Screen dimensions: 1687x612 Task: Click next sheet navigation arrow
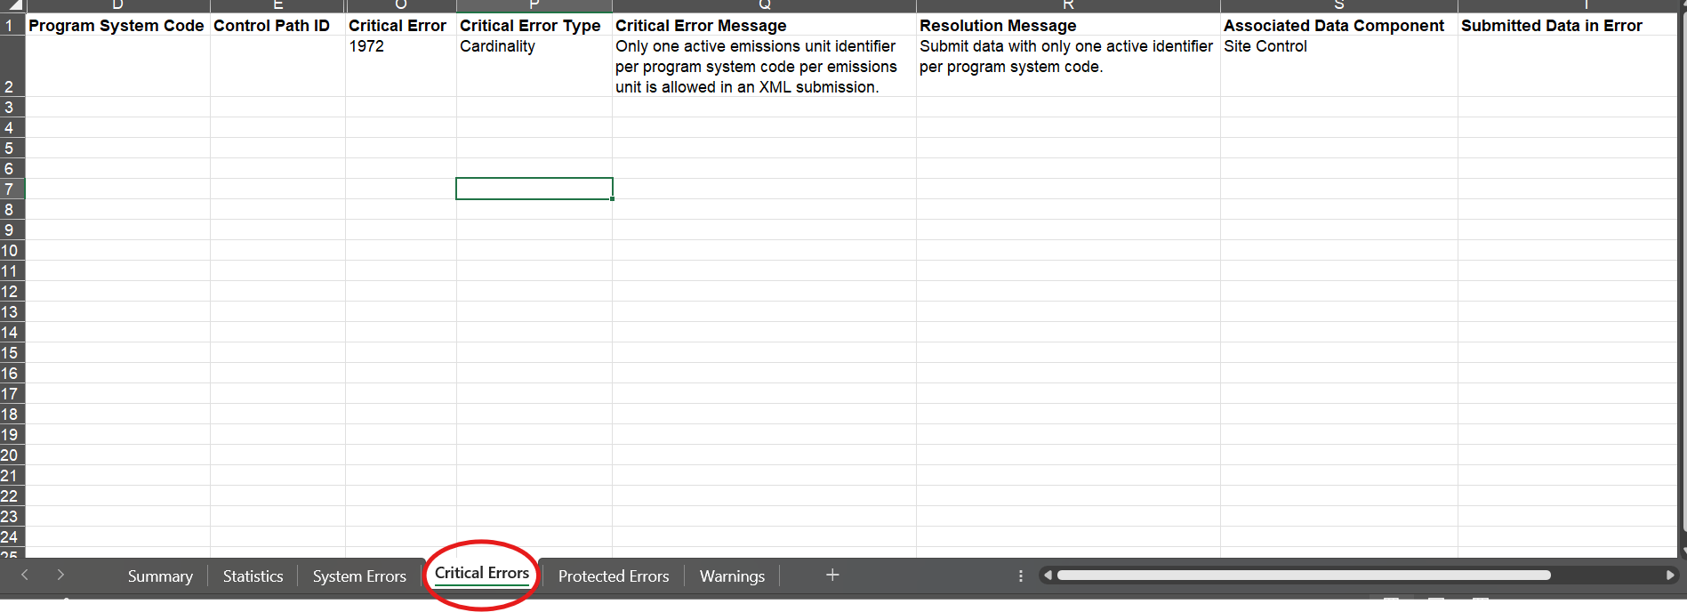(x=60, y=576)
